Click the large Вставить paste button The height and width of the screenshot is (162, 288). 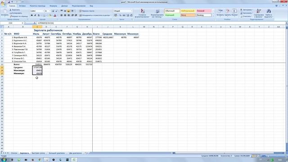click(5, 13)
